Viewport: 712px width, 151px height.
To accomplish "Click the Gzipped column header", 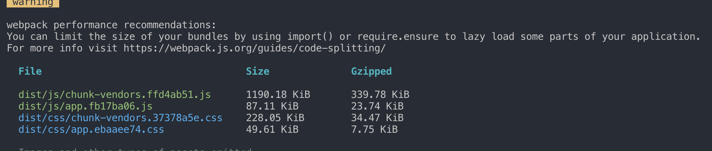I will point(371,71).
